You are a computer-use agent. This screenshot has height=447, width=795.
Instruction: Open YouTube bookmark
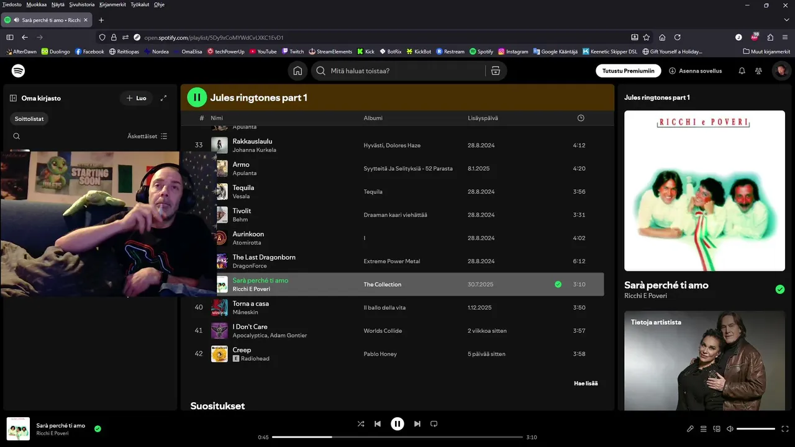[263, 52]
